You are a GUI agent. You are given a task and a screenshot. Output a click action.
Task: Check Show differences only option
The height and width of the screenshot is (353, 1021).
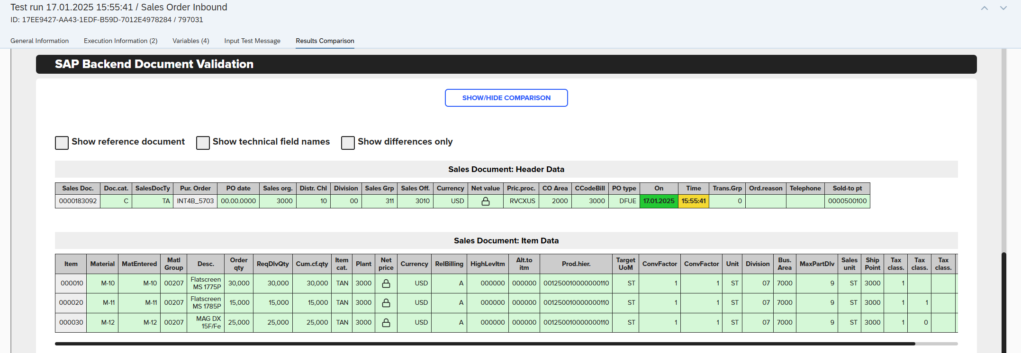pyautogui.click(x=348, y=143)
